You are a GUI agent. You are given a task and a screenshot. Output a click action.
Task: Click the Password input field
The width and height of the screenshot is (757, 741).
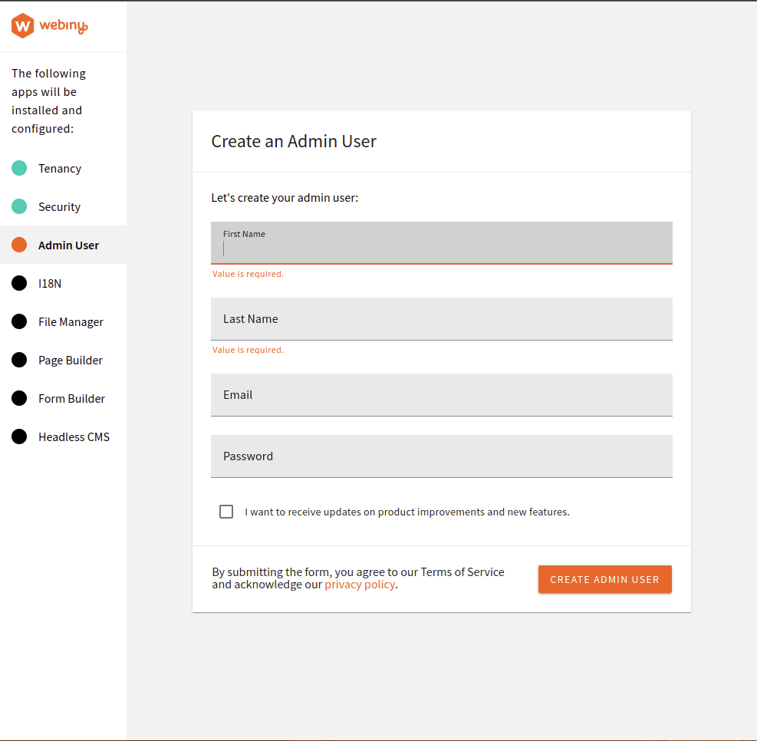[x=441, y=456]
